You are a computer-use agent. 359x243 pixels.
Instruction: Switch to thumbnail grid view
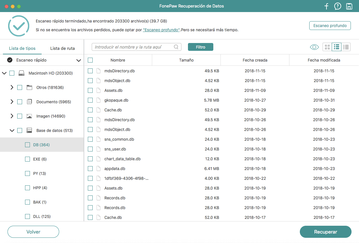pos(327,47)
